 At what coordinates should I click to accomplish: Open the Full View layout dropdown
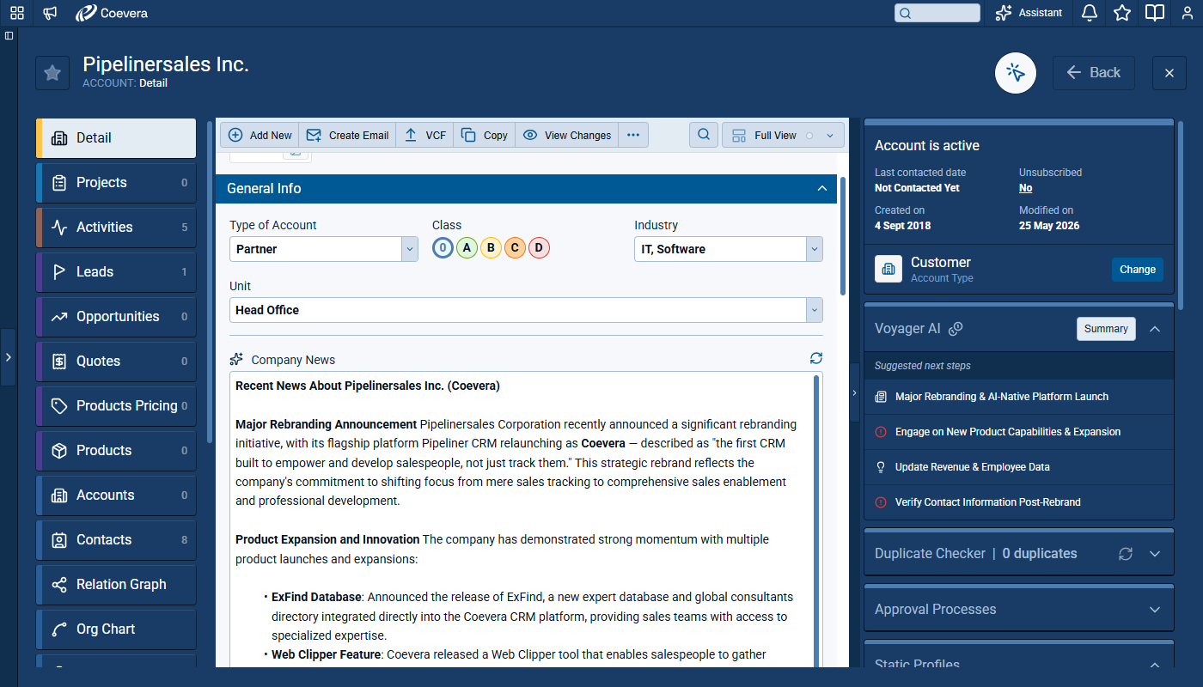(783, 135)
